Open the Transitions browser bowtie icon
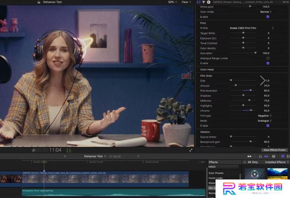 pyautogui.click(x=288, y=156)
